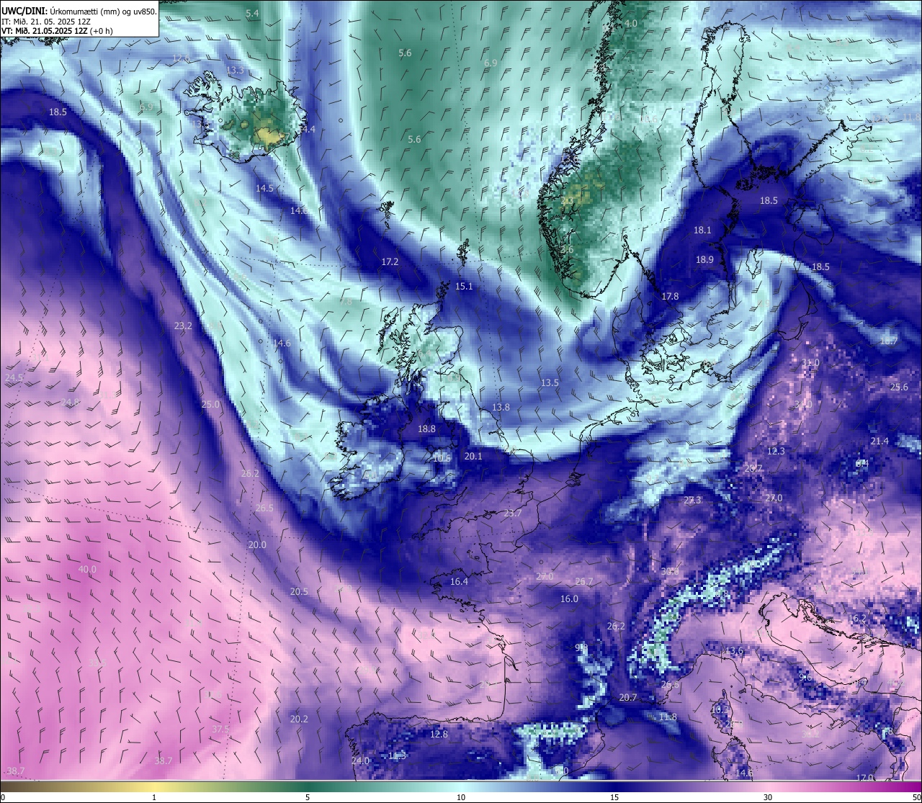Click the 13.3 value north of Iceland
The image size is (922, 803).
pyautogui.click(x=235, y=71)
